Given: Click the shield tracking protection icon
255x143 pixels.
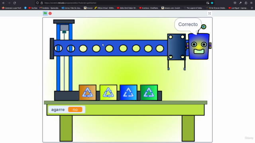Looking at the screenshot, I should tap(37, 3).
